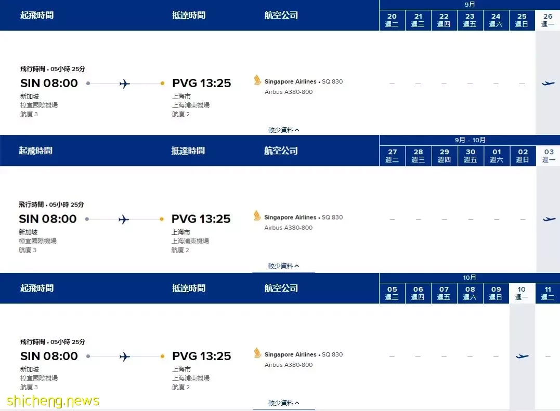Click the flight icon under September 26
This screenshot has height=411, width=560.
click(548, 84)
